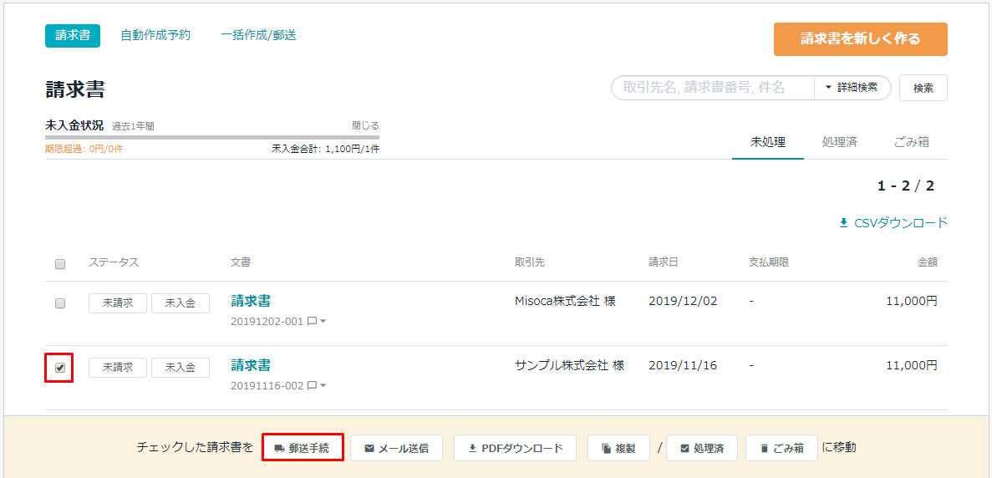Click 未請求 status for Misoca株式会社
Image resolution: width=992 pixels, height=478 pixels.
(118, 303)
